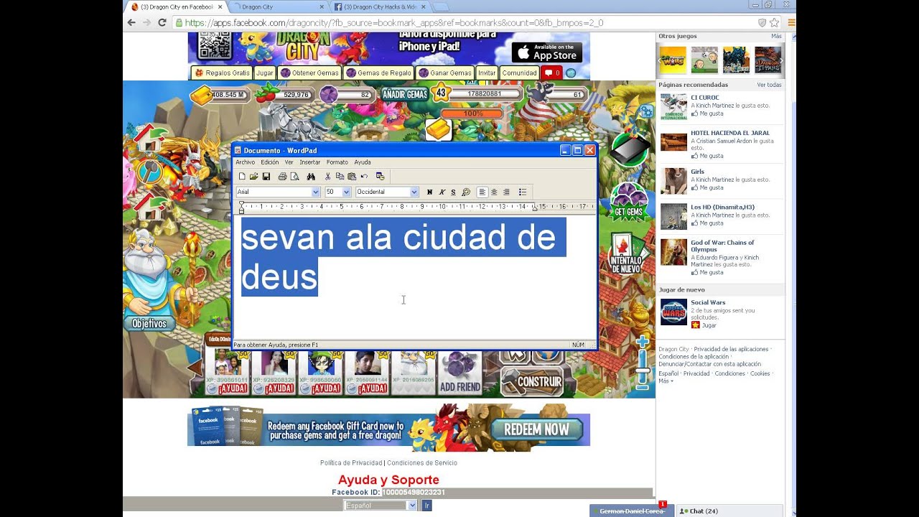Click Objetivos button in game
The width and height of the screenshot is (919, 517).
click(x=149, y=324)
